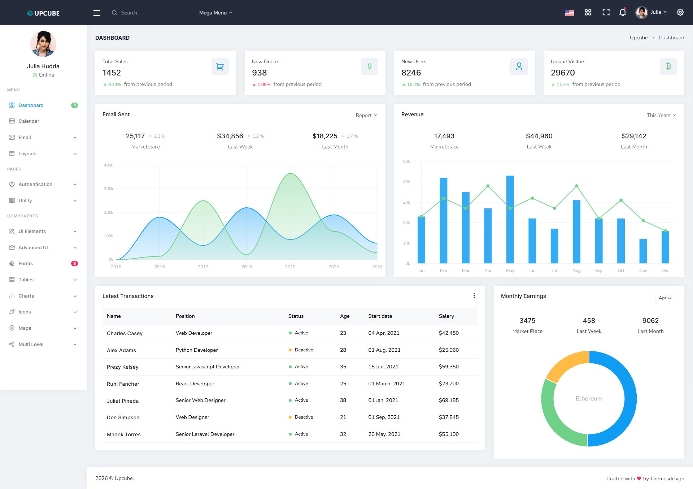Click the Charles Casey name cell
The width and height of the screenshot is (693, 489).
(x=125, y=333)
